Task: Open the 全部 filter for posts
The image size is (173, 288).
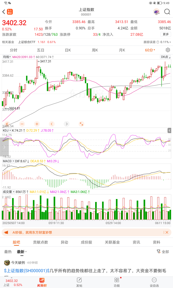Action: tap(163, 252)
